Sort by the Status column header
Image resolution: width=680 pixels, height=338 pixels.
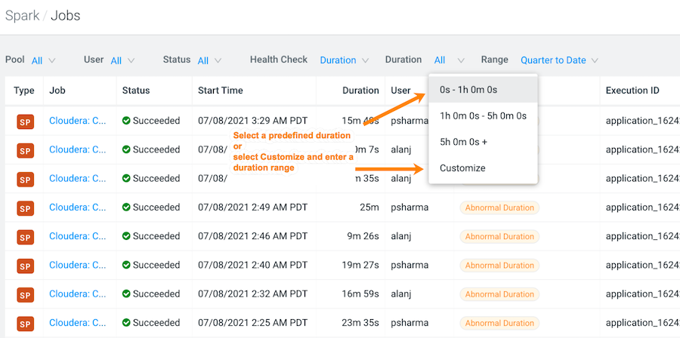(x=136, y=91)
